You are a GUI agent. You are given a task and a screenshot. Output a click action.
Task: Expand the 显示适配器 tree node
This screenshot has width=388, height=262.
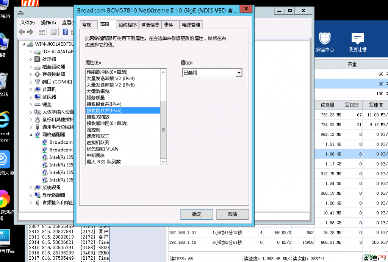[31, 195]
